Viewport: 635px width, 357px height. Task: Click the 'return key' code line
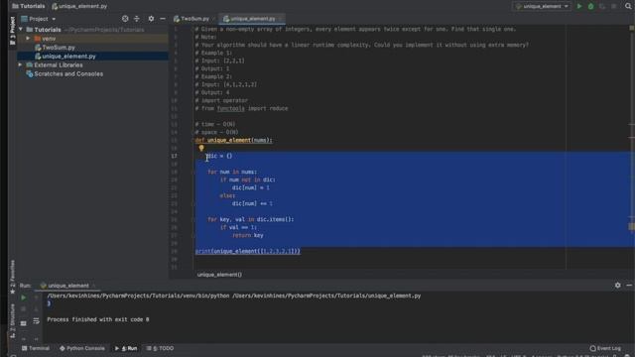tap(248, 235)
